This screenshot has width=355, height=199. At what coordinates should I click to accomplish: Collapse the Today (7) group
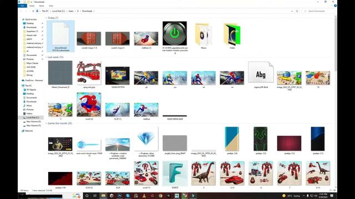click(x=46, y=18)
